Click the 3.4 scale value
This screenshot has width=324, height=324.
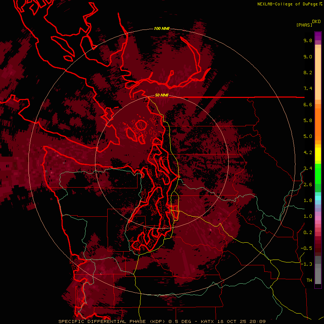[x=308, y=168]
